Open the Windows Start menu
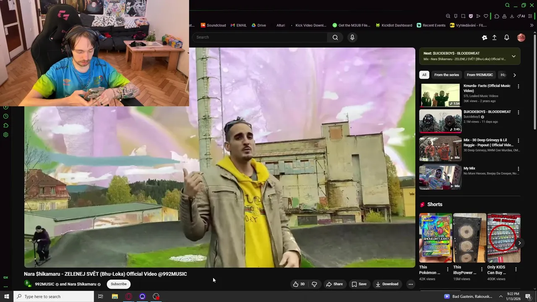Image resolution: width=537 pixels, height=302 pixels. pos(6,297)
